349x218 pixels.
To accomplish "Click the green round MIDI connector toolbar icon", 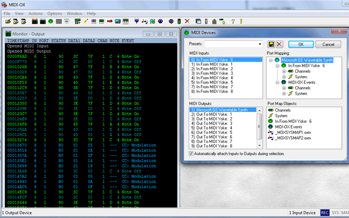I will click(51, 21).
